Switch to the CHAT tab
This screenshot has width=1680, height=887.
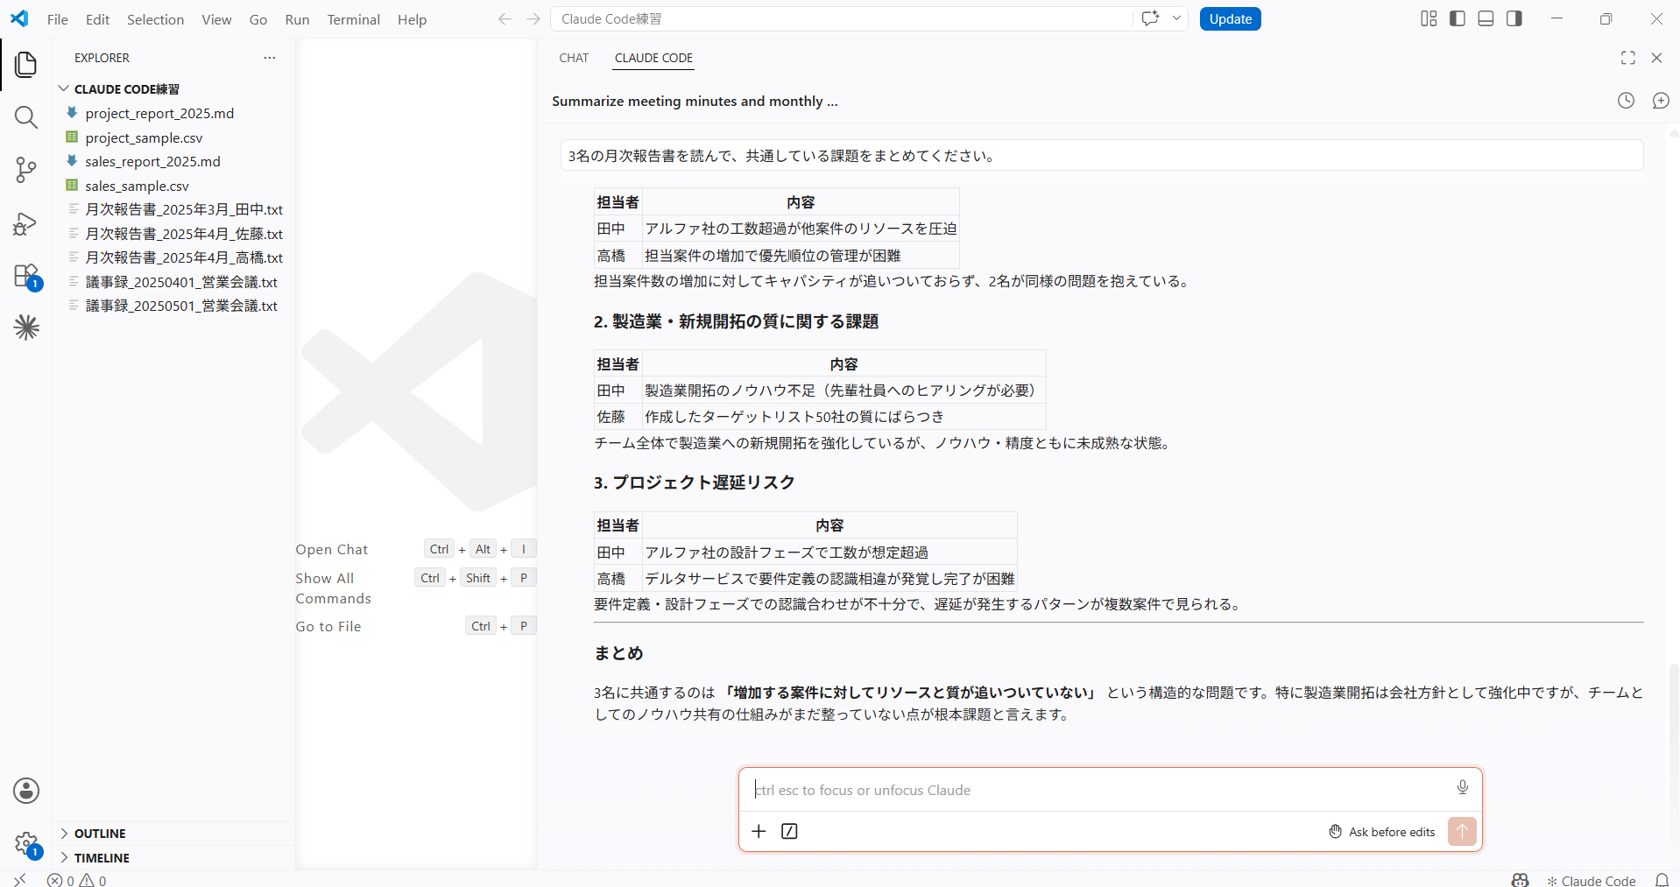point(574,58)
